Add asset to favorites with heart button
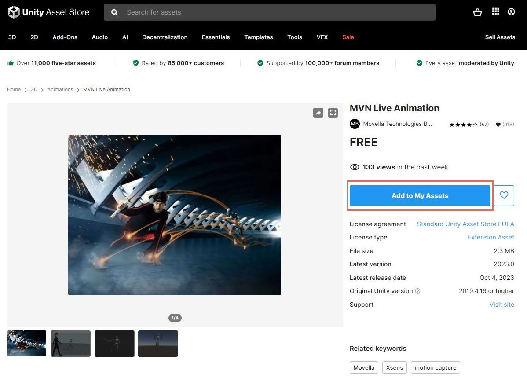This screenshot has height=378, width=527. click(x=504, y=195)
